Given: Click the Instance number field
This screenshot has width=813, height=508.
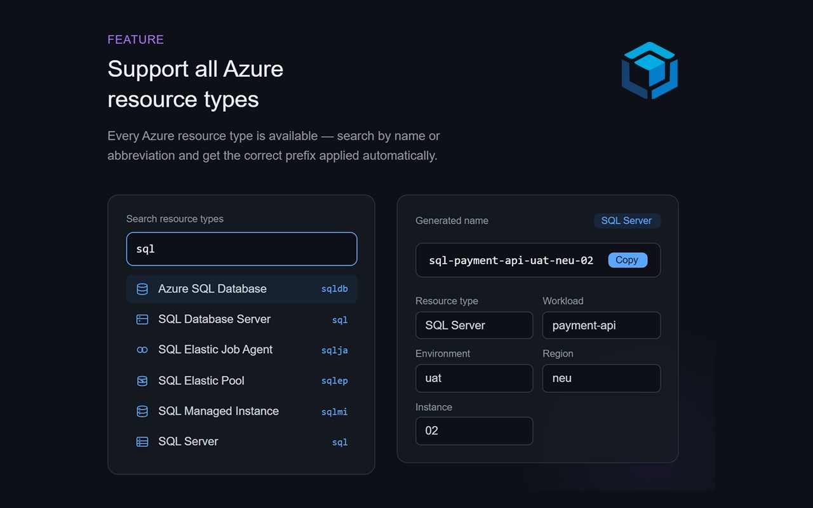Looking at the screenshot, I should (474, 431).
